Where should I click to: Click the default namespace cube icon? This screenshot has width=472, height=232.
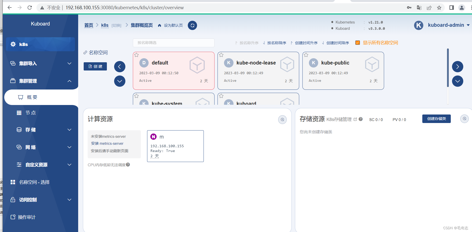click(x=197, y=65)
